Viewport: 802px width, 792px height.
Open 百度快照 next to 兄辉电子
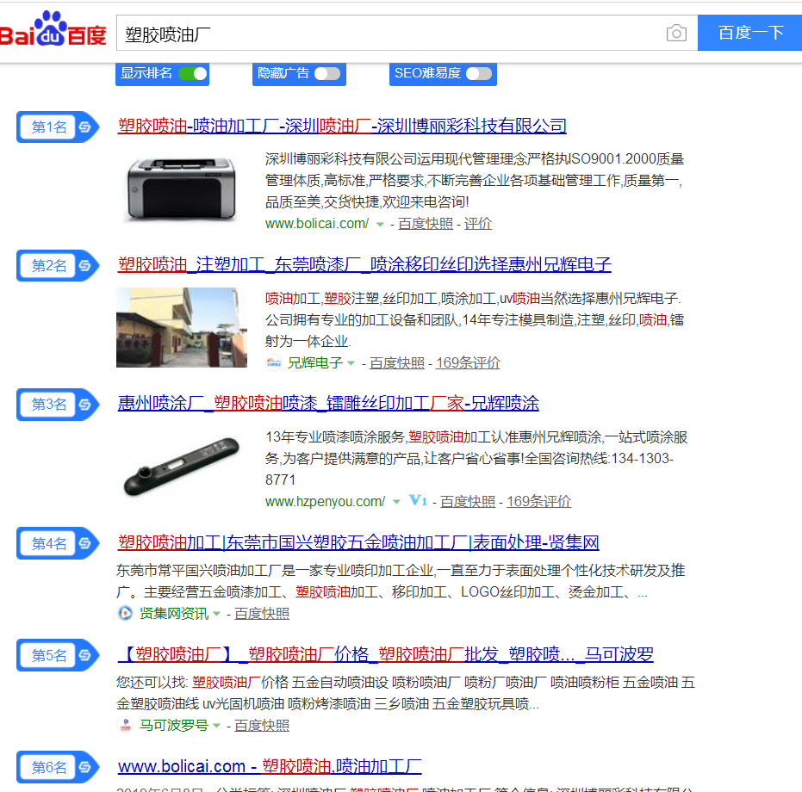click(x=397, y=363)
